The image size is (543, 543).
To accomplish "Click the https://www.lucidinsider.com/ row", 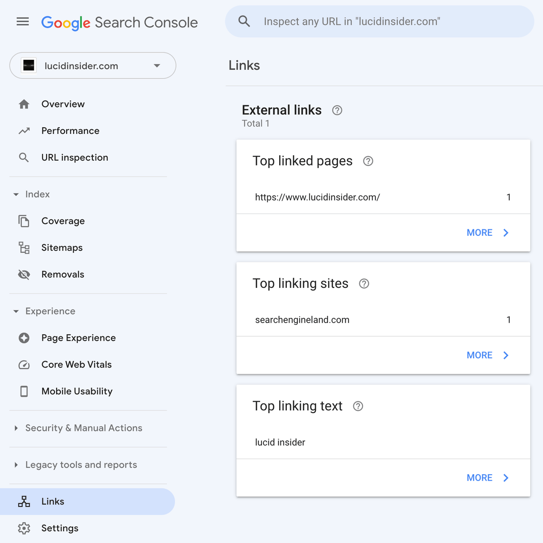I will point(383,197).
